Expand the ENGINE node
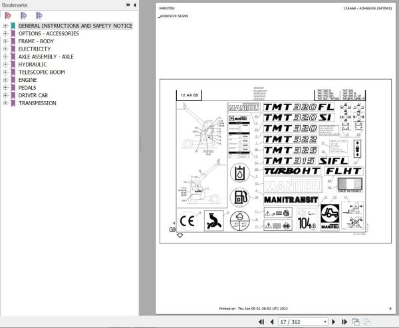The height and width of the screenshot is (328, 399). 5,80
